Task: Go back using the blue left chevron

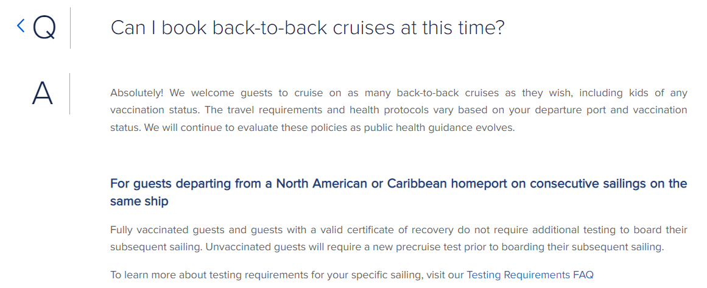Action: coord(21,26)
